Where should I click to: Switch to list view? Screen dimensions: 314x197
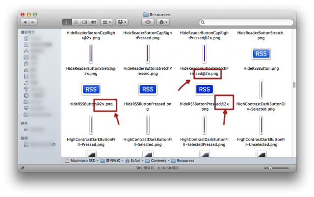pyautogui.click(x=76, y=22)
